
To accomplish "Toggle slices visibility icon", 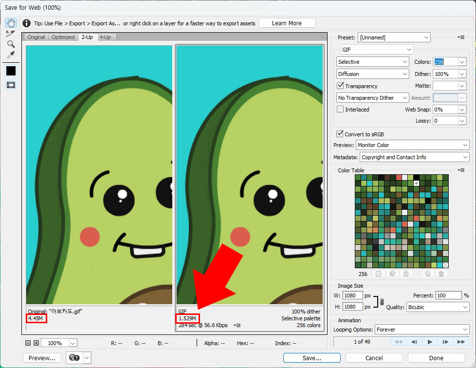I will coord(11,85).
